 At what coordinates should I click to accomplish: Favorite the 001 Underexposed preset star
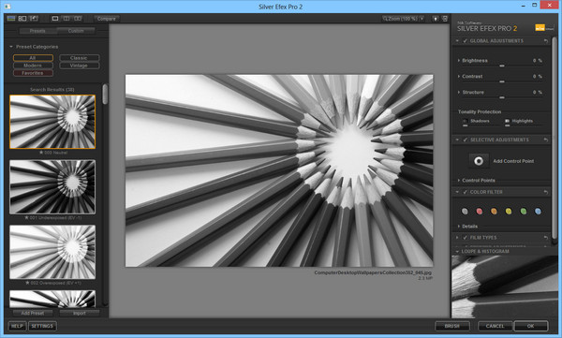coord(26,217)
